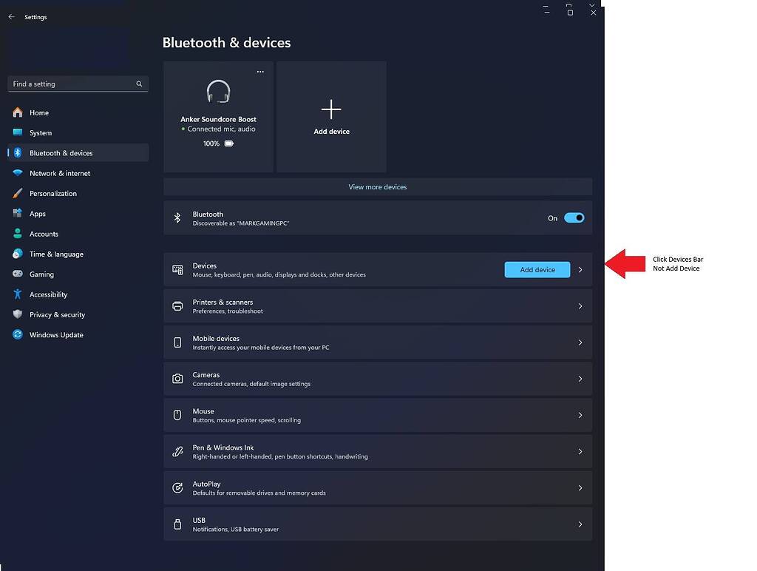Click the AutoPlay row icon

coord(177,488)
